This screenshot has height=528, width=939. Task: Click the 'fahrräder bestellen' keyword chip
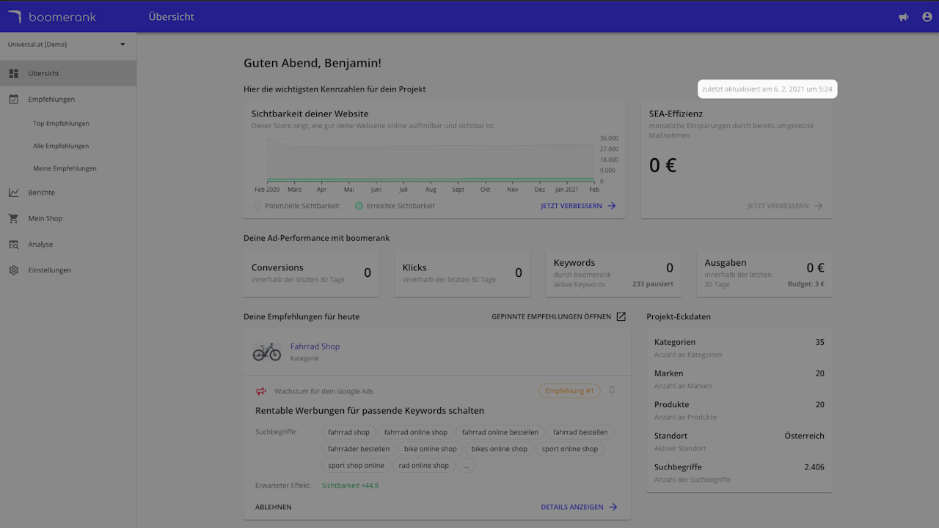pyautogui.click(x=359, y=449)
